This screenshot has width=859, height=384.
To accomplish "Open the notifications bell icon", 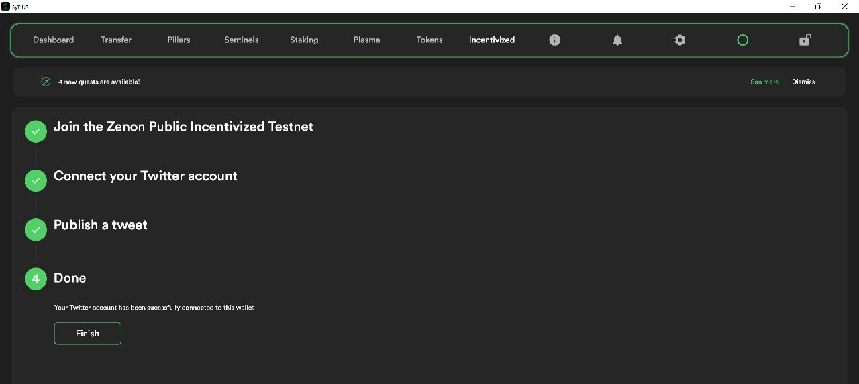I will (x=617, y=40).
